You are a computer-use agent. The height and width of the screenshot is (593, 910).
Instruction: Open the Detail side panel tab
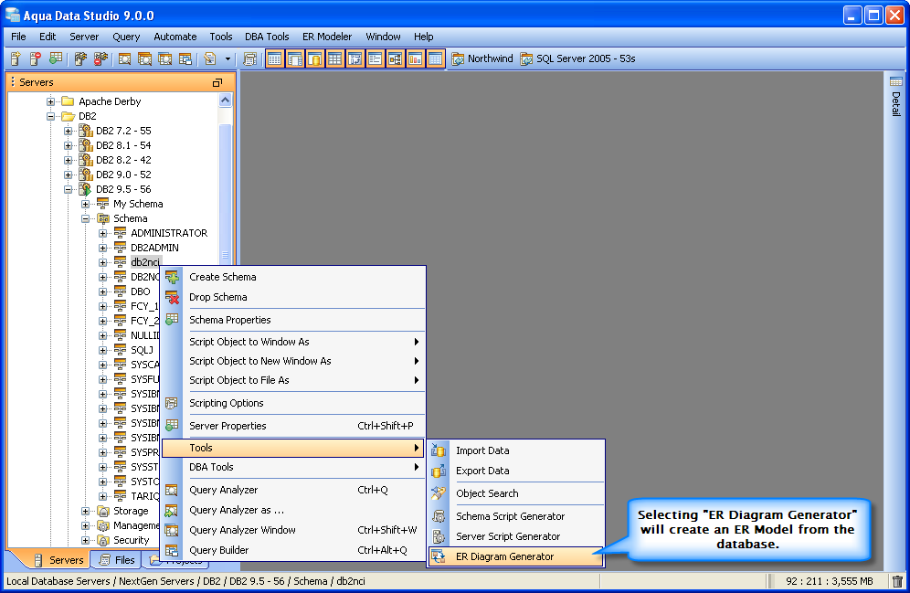tap(896, 96)
